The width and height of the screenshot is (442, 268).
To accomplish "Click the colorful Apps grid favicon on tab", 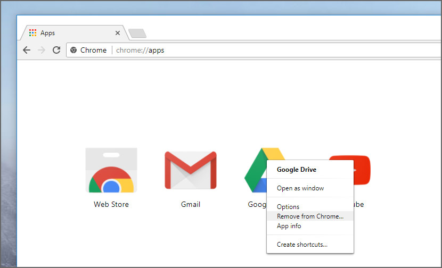I will [32, 32].
